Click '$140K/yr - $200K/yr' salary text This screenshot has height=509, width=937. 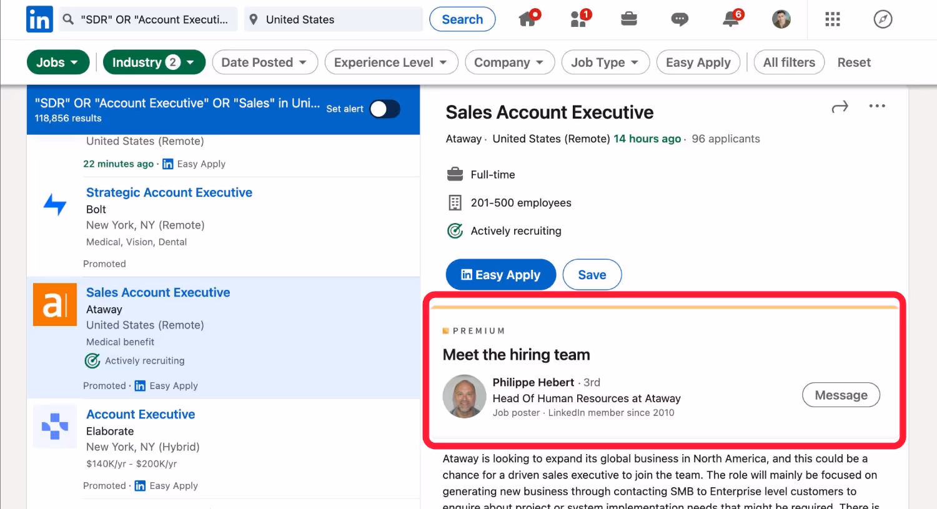pos(132,463)
